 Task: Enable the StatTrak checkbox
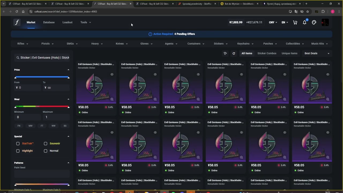[18, 144]
